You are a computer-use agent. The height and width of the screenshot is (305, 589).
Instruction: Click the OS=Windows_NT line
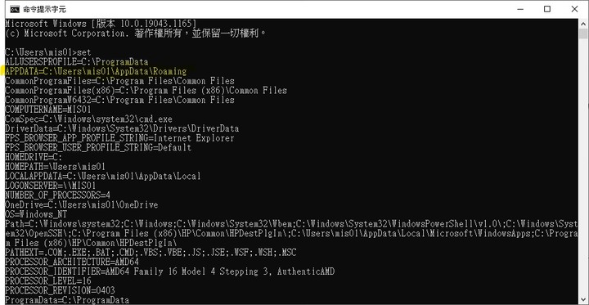36,214
